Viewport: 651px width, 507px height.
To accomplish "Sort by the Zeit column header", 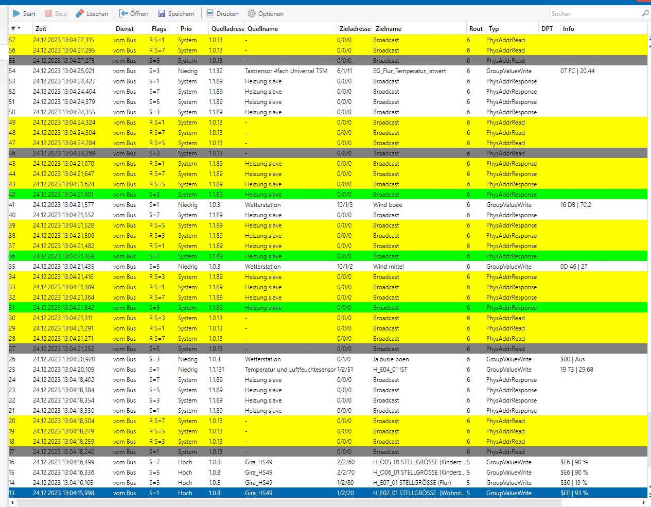I will tap(41, 29).
